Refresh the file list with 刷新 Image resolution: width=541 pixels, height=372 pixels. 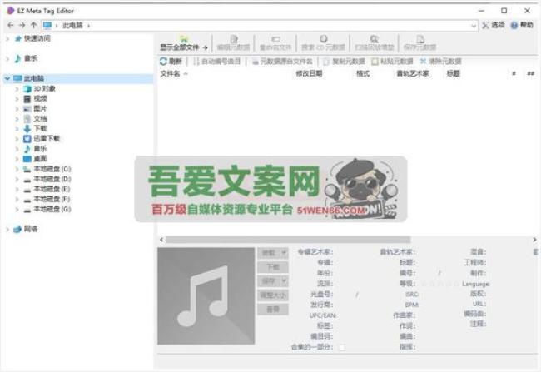(x=171, y=62)
